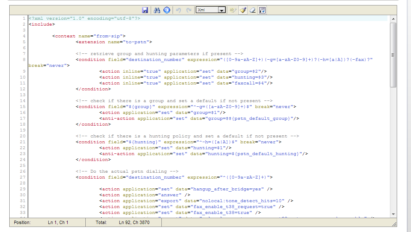Click the Save floppy disk icon

coord(145,10)
